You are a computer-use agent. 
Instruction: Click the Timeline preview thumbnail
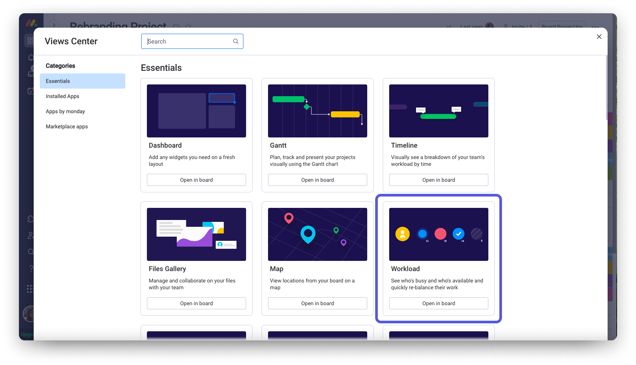[x=439, y=111]
